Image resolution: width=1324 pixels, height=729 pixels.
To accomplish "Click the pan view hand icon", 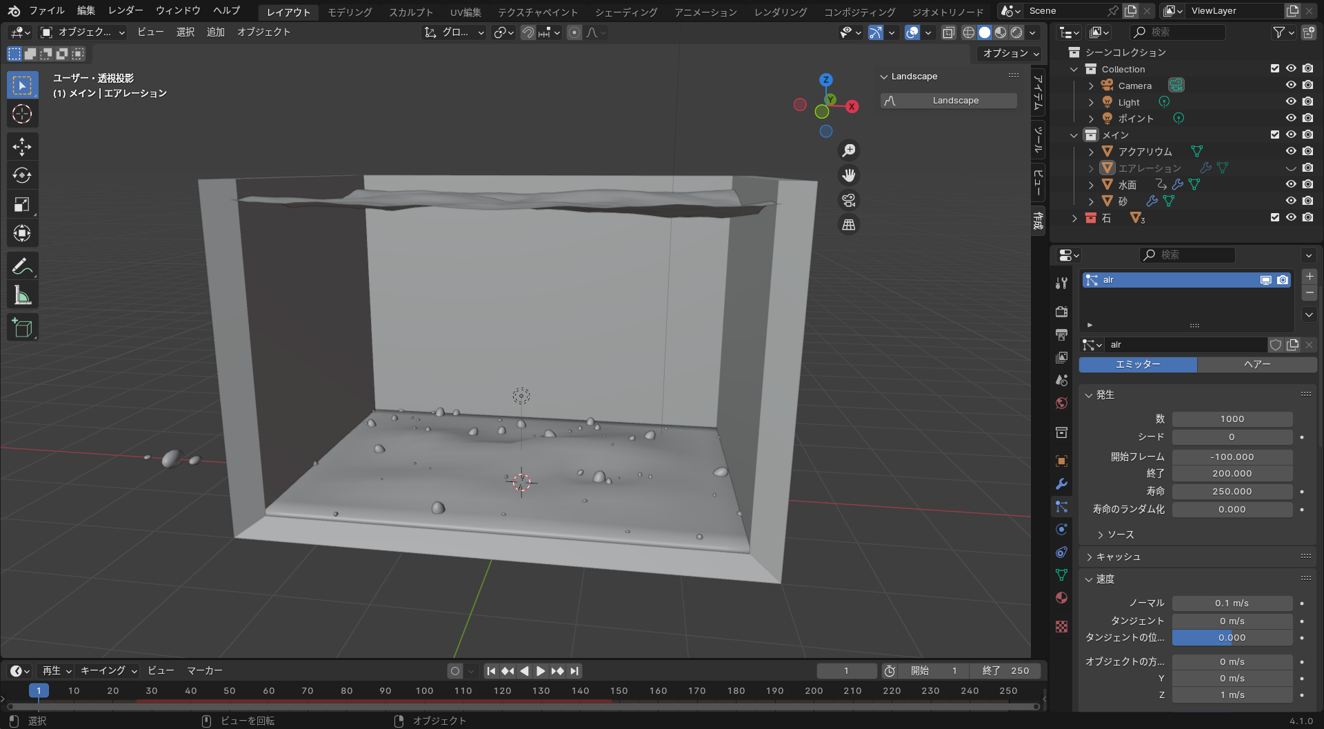I will pyautogui.click(x=849, y=175).
